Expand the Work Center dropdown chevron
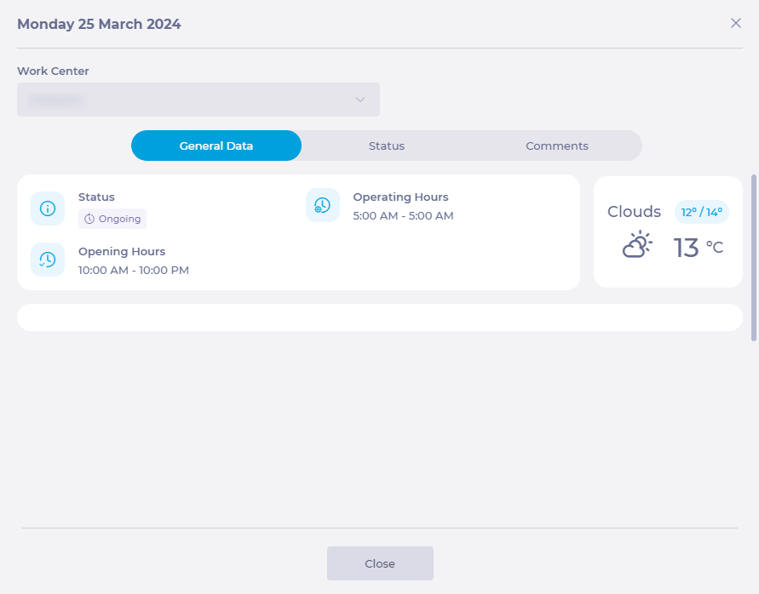 [360, 100]
